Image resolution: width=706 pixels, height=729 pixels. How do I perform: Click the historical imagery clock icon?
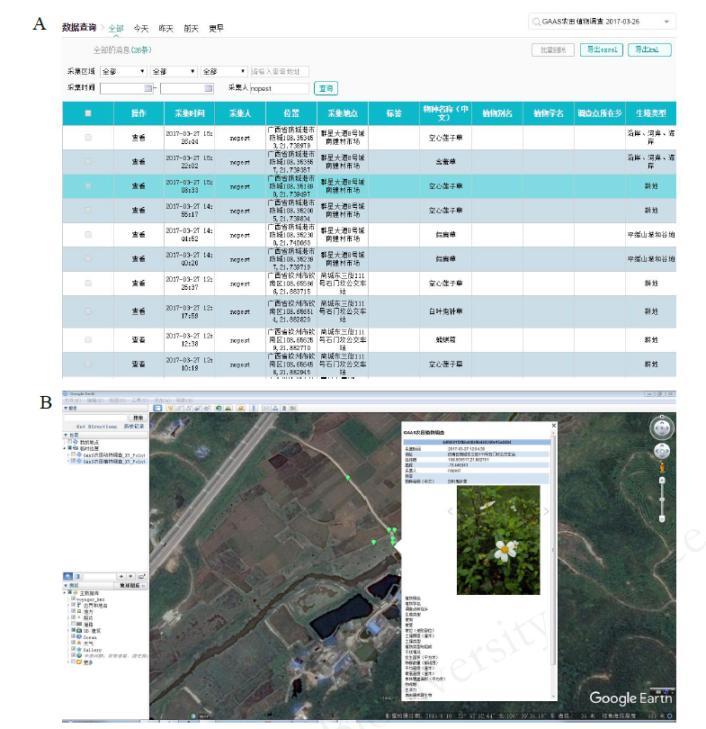pyautogui.click(x=219, y=409)
